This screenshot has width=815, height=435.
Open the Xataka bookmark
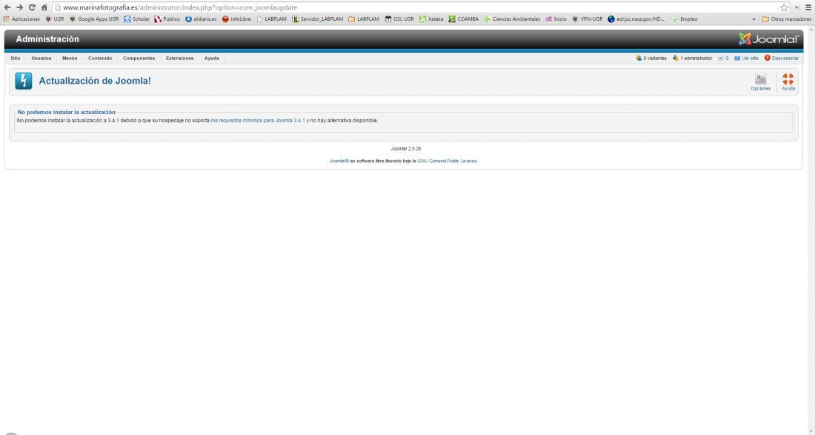pyautogui.click(x=431, y=19)
